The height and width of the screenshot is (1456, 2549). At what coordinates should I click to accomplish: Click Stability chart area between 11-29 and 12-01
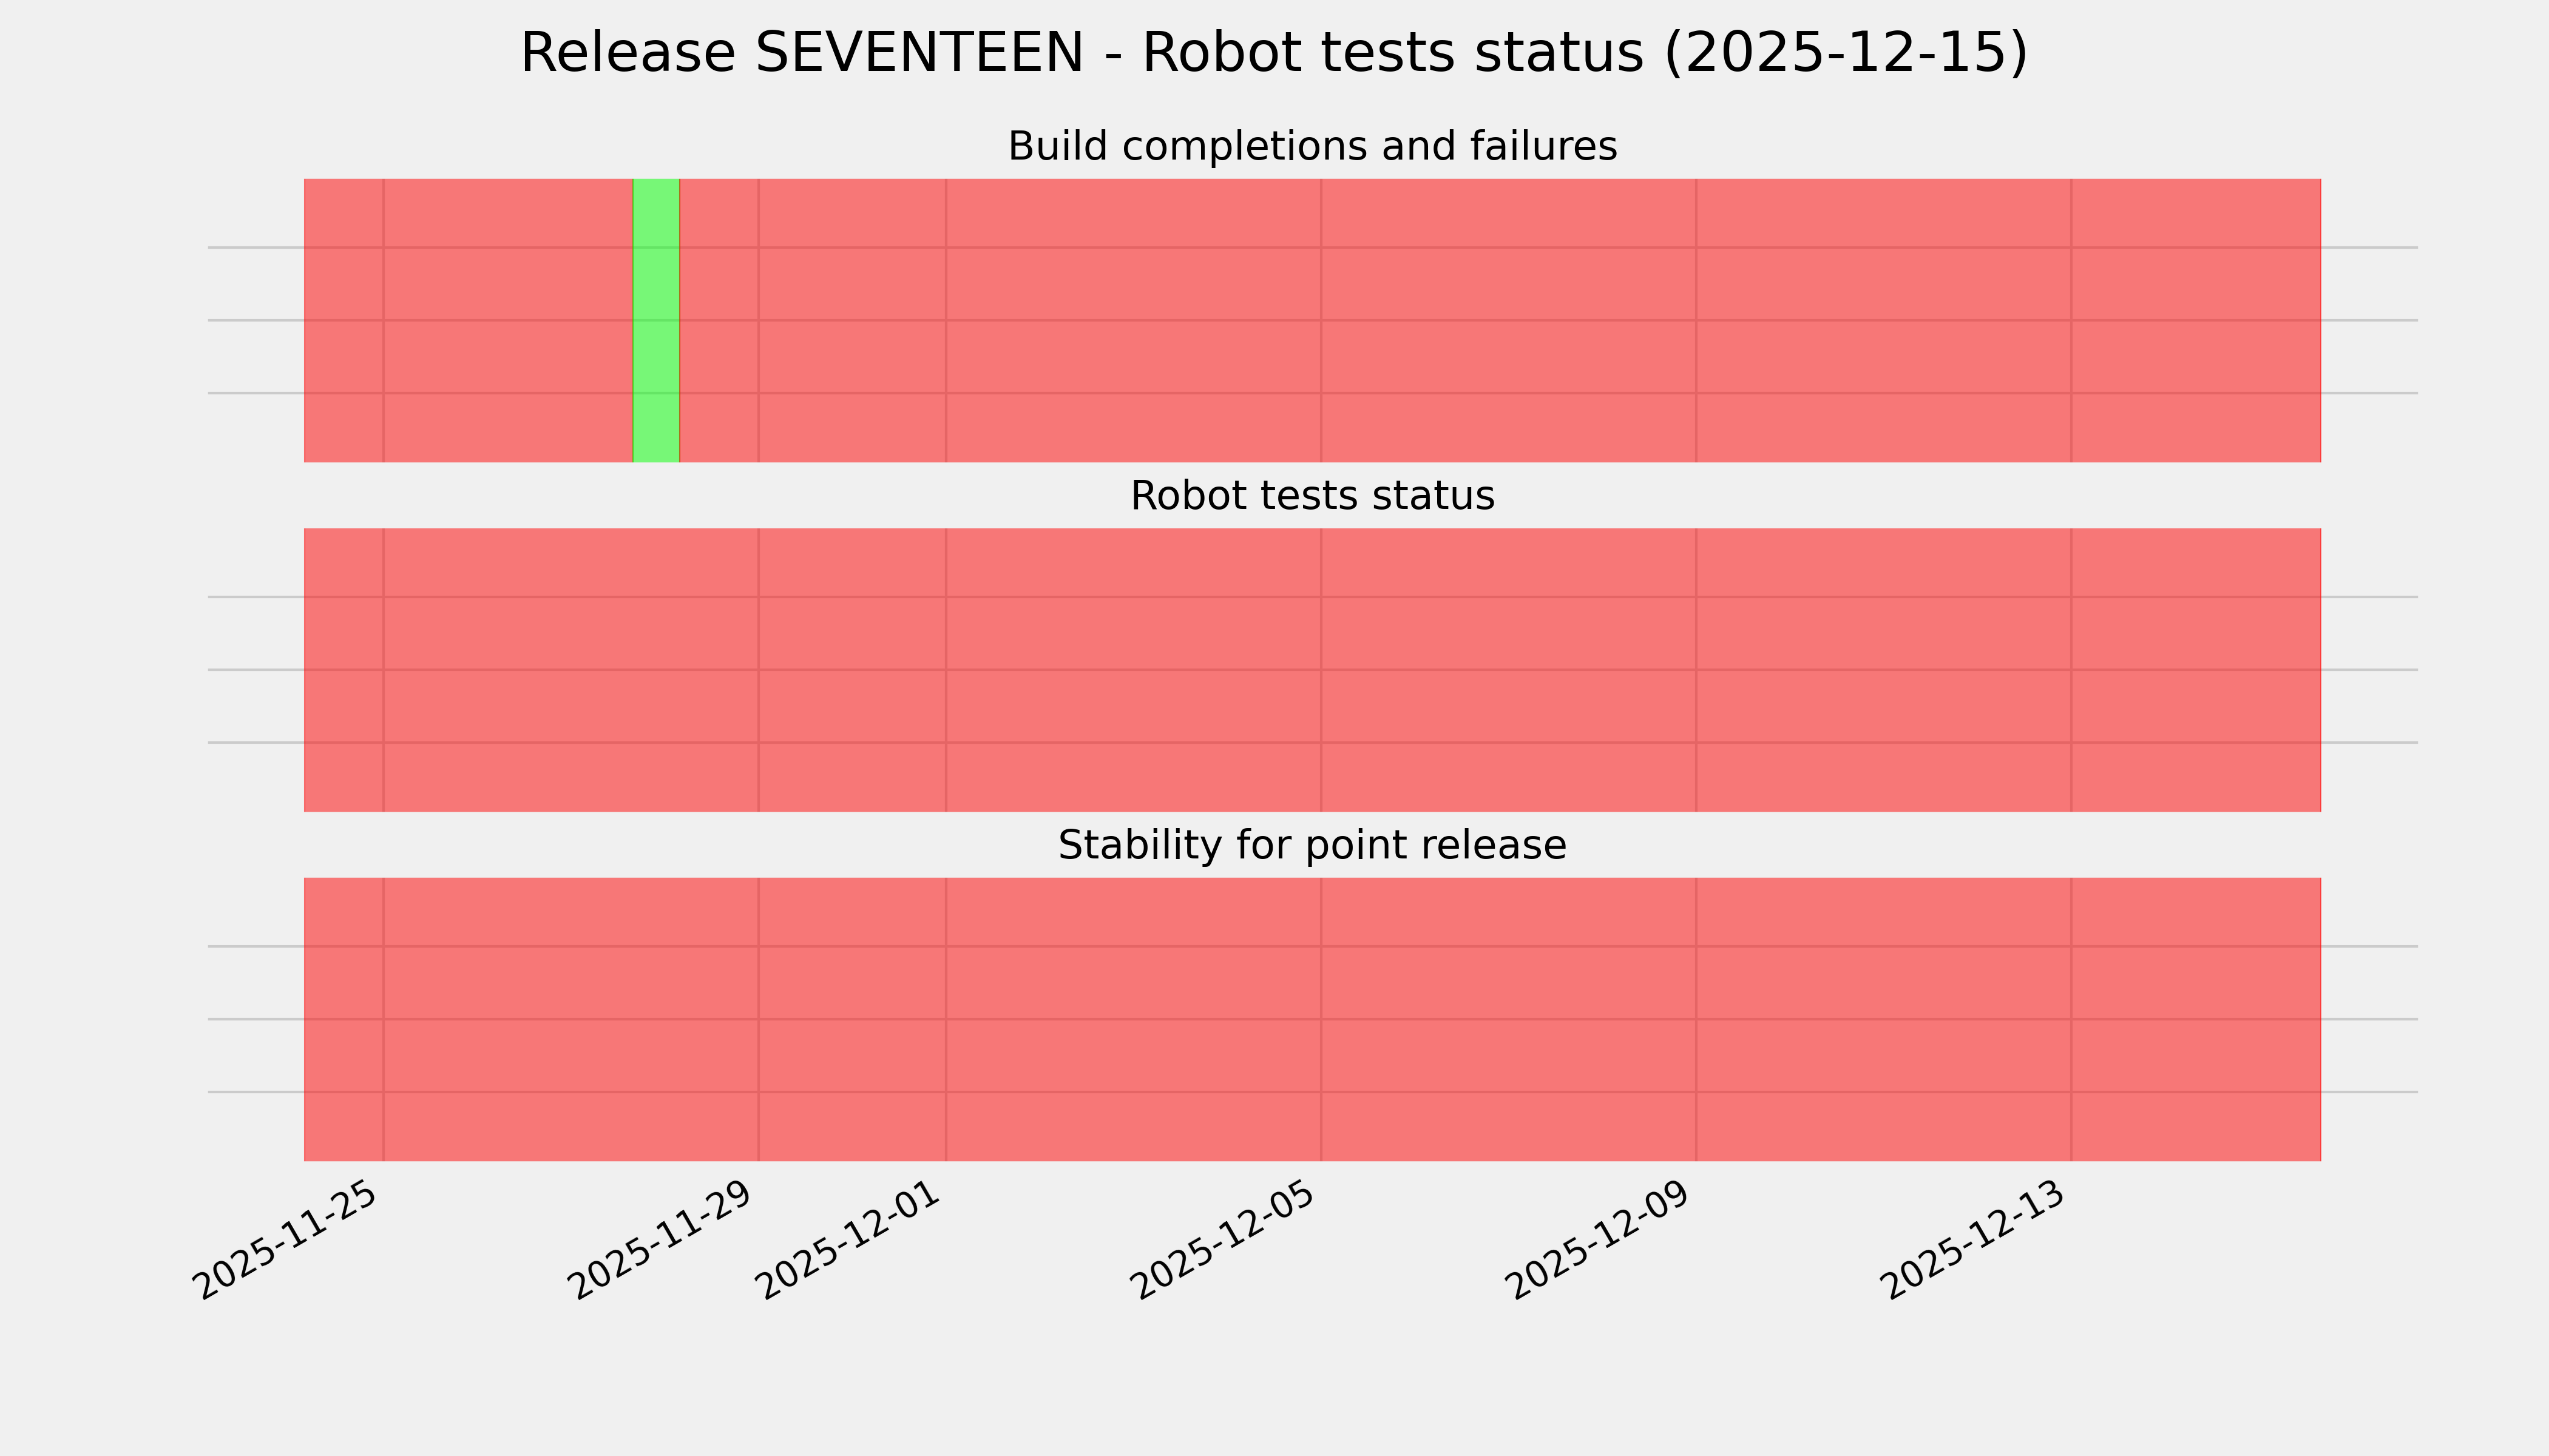(852, 1019)
